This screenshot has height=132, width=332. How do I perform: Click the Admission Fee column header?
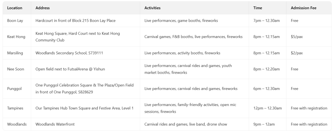click(x=303, y=8)
